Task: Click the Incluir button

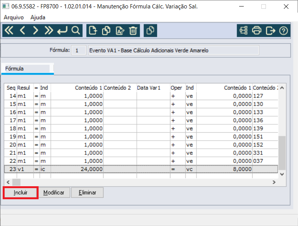Action: [x=20, y=192]
